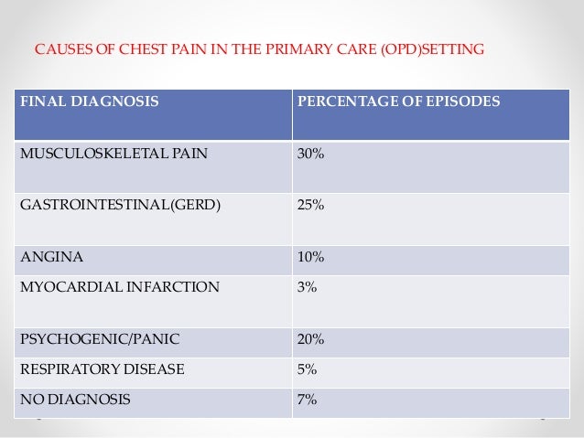This screenshot has width=584, height=438.
Task: Click the 3% percentage value
Action: [307, 287]
